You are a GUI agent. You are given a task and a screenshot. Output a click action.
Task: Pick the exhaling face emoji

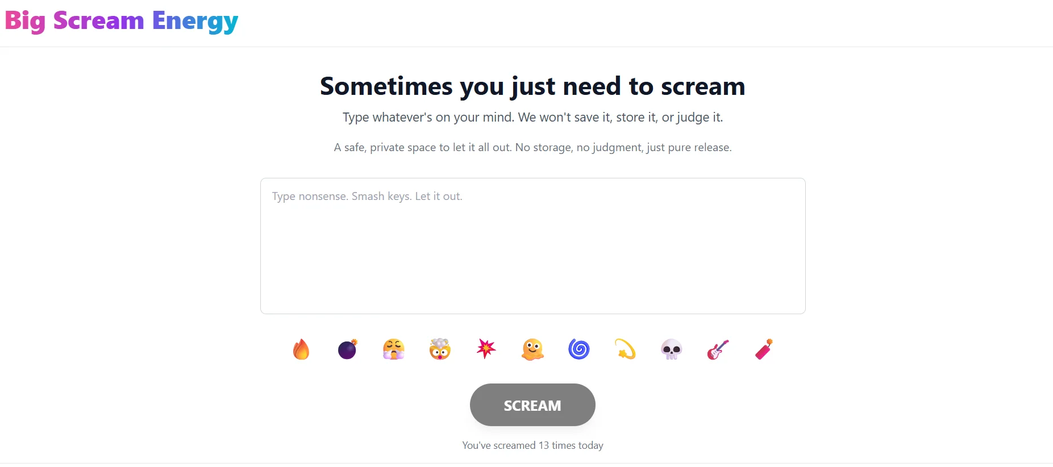click(394, 349)
